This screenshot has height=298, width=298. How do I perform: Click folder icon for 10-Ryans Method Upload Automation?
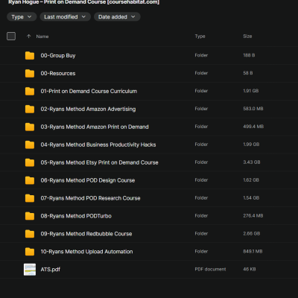pyautogui.click(x=30, y=252)
